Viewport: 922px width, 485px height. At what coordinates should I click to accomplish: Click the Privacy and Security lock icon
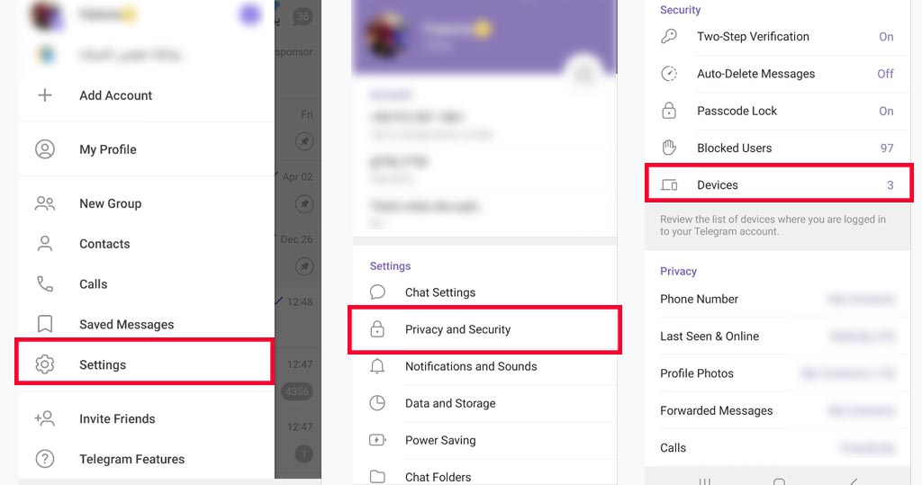[x=377, y=329]
